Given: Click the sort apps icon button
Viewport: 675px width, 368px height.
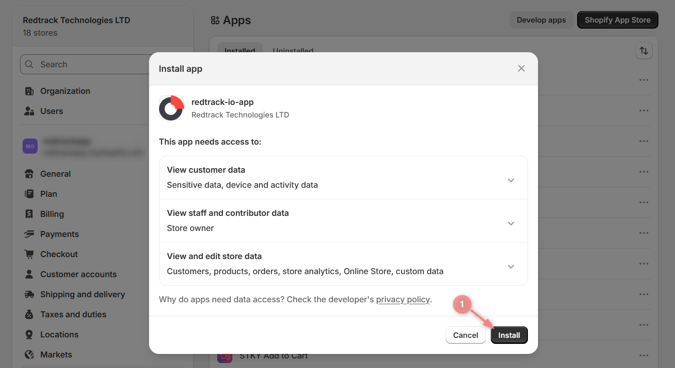Looking at the screenshot, I should [644, 51].
